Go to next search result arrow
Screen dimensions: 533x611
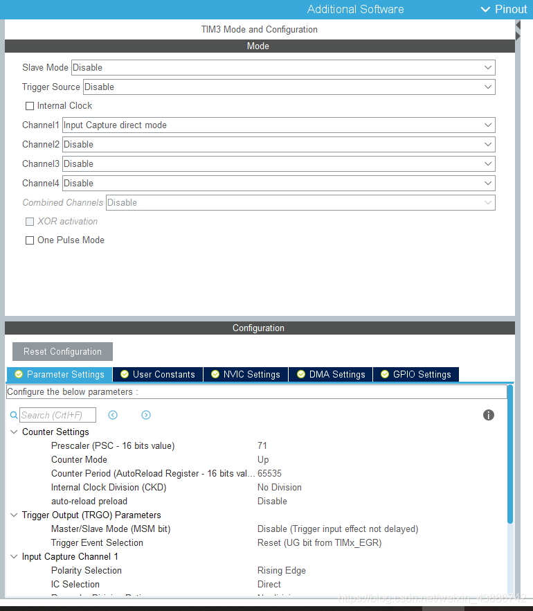tap(146, 415)
